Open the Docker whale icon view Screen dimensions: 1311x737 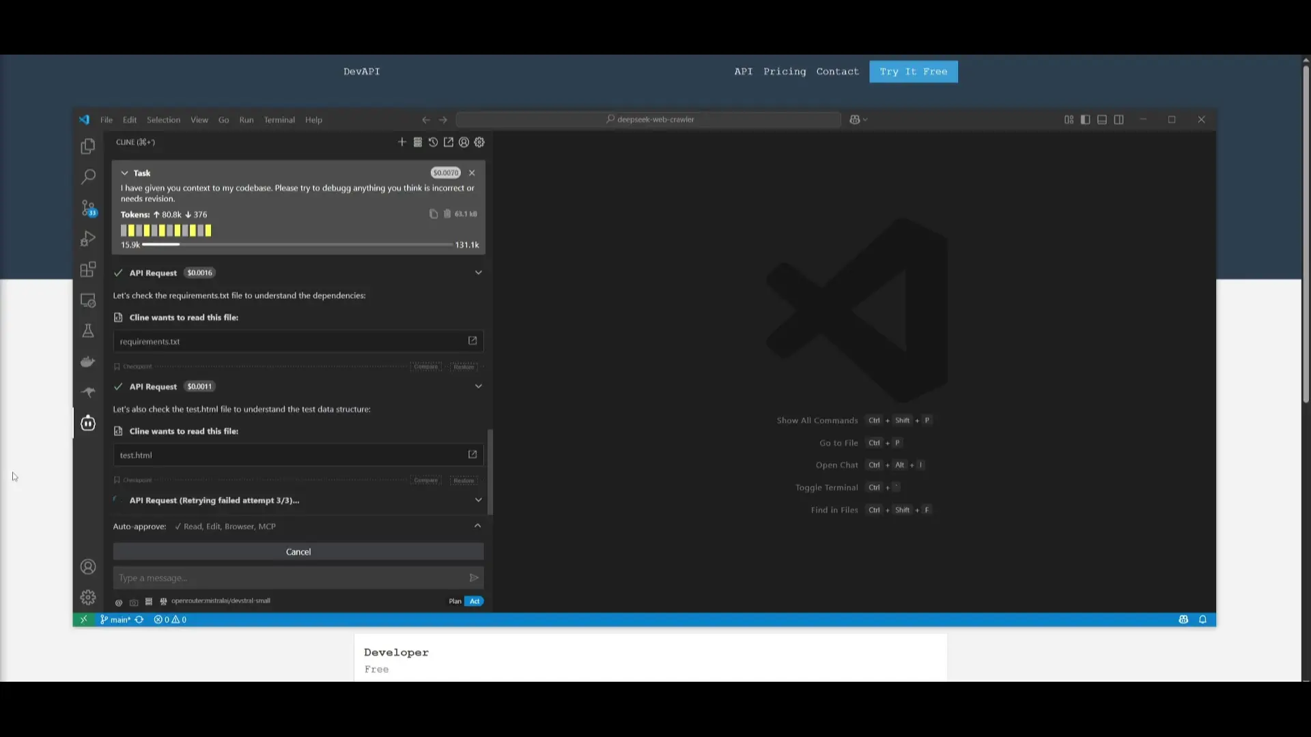[88, 362]
